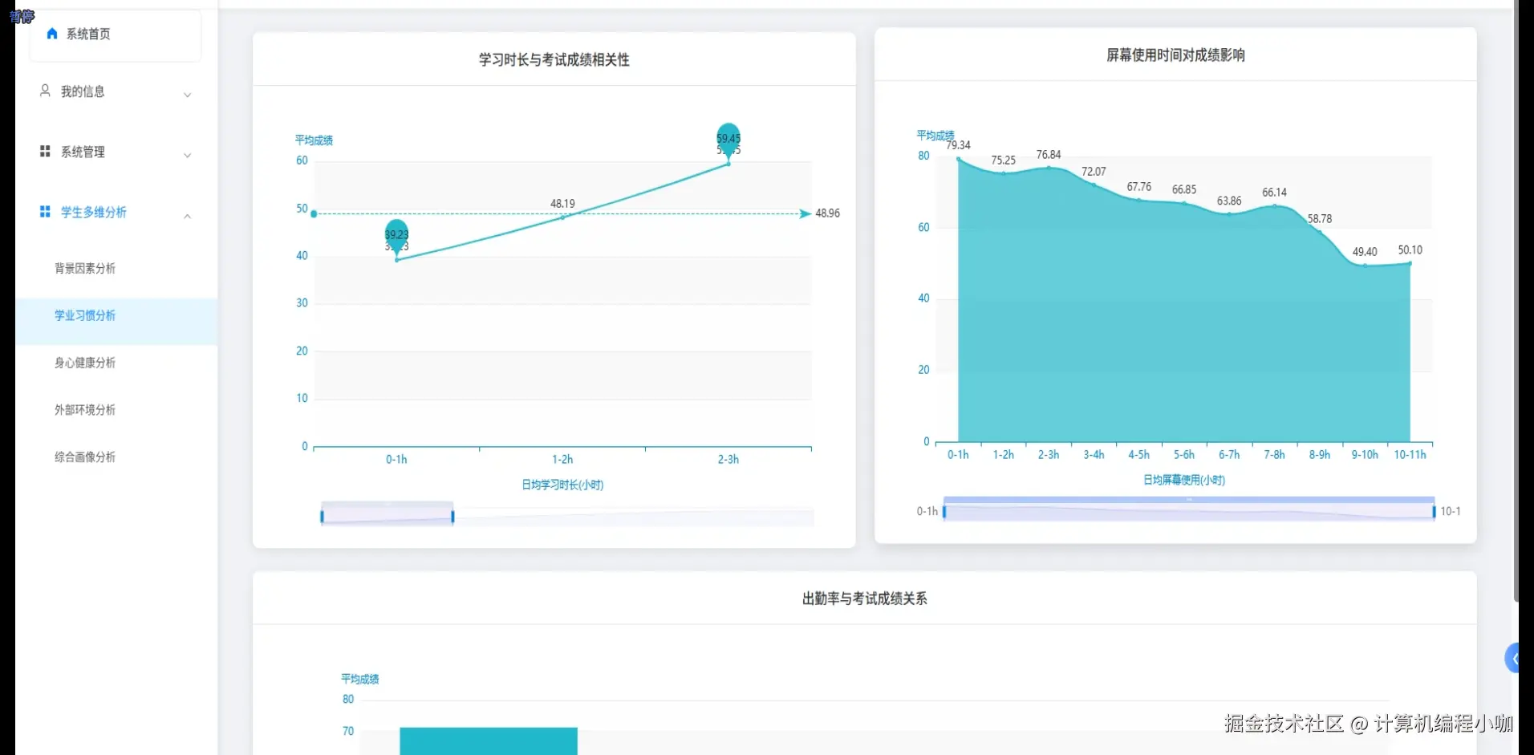Click the user icon next to 我的信息
The height and width of the screenshot is (755, 1534).
pos(46,91)
